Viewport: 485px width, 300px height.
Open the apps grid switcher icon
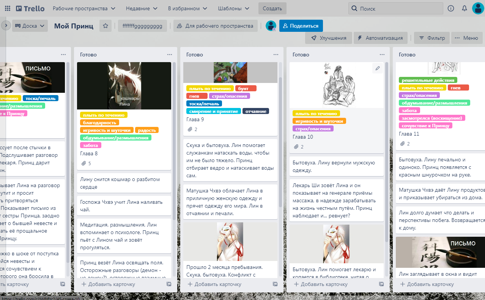tap(8, 8)
